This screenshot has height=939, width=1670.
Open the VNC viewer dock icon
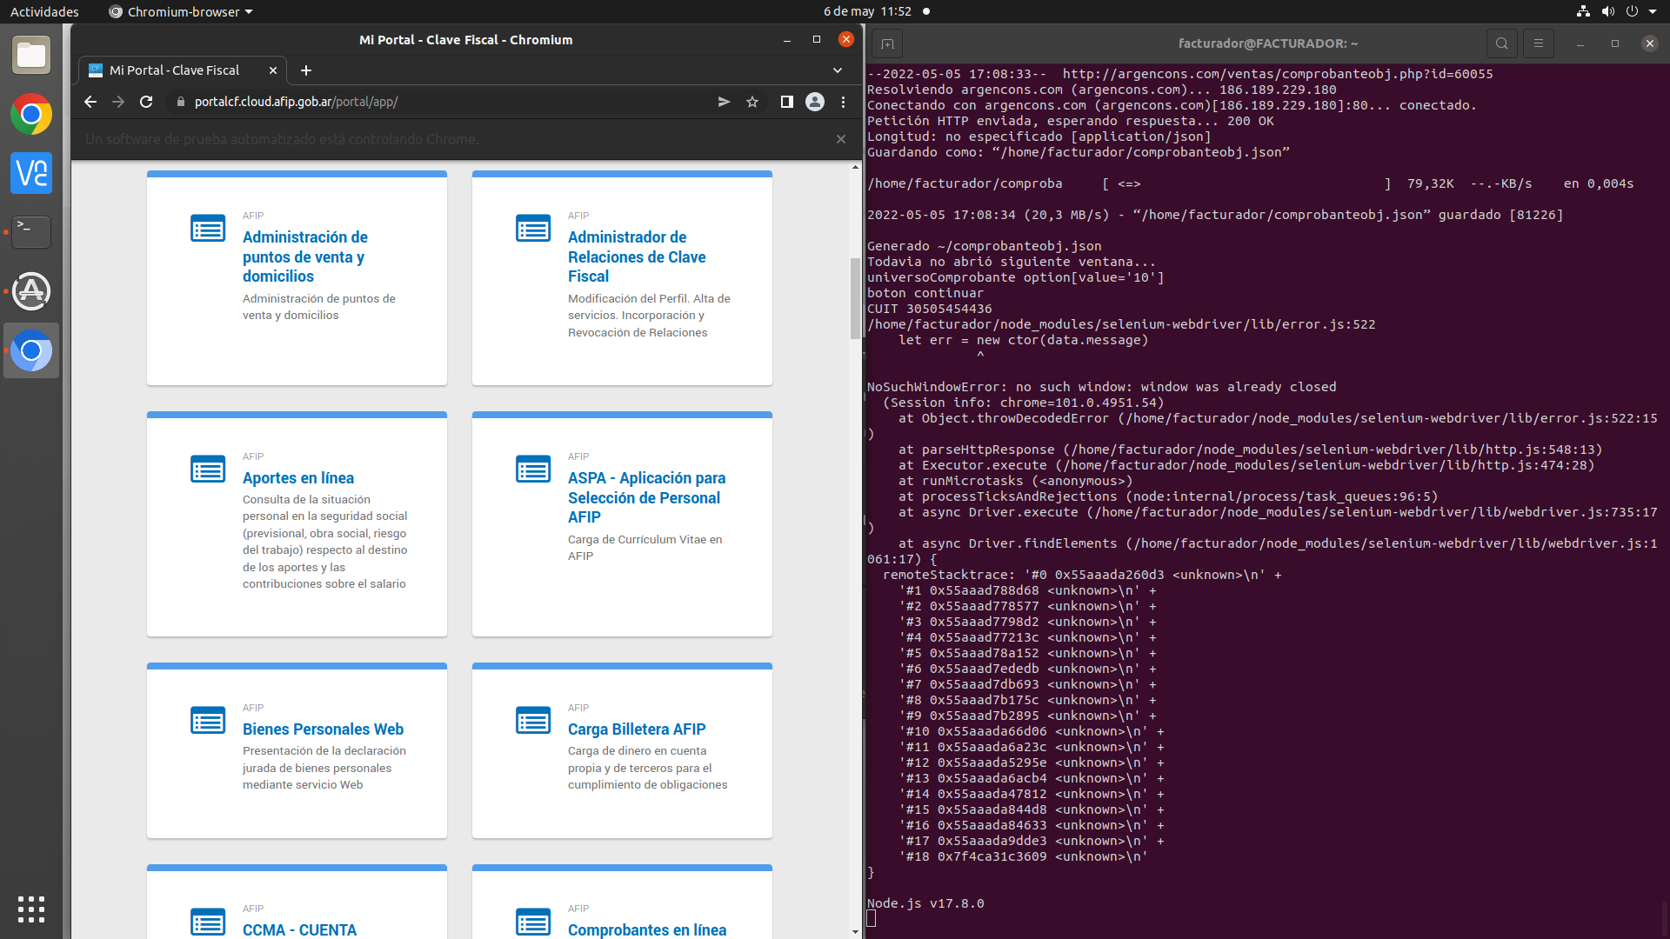click(x=31, y=173)
